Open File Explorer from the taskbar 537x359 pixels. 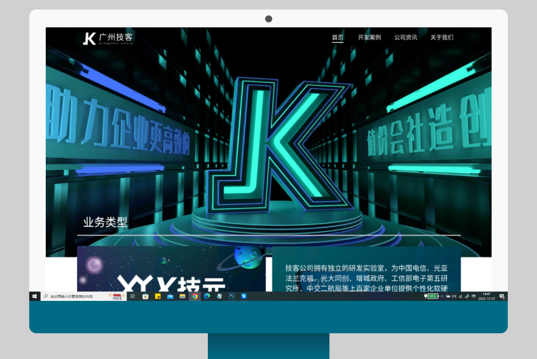click(182, 296)
